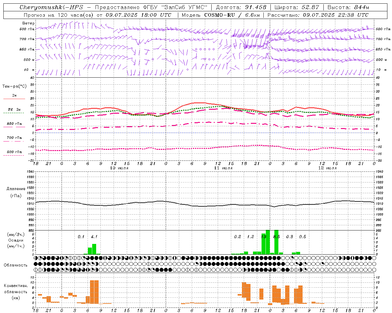The height and width of the screenshot is (313, 392).
Task: Click the 0.1 precipitation total
Action: point(81,237)
